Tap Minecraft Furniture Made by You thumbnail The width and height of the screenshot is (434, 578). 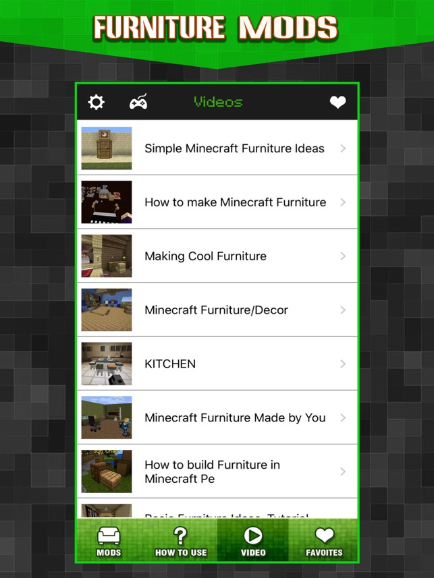pos(106,417)
